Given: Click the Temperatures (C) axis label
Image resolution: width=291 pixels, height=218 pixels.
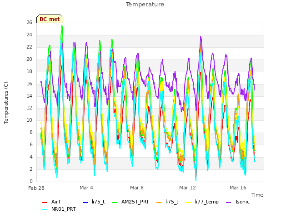Looking at the screenshot, I should (x=6, y=103).
